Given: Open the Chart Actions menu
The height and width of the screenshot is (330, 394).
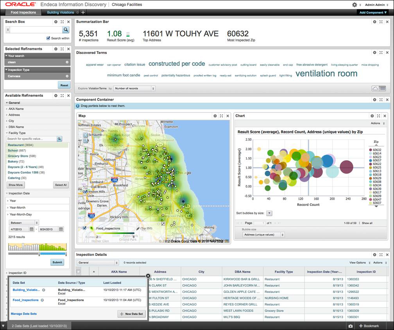Looking at the screenshot, I should pos(378,123).
